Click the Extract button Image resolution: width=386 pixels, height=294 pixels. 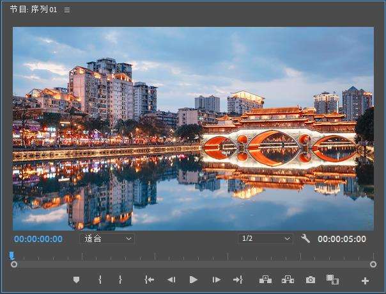[288, 280]
